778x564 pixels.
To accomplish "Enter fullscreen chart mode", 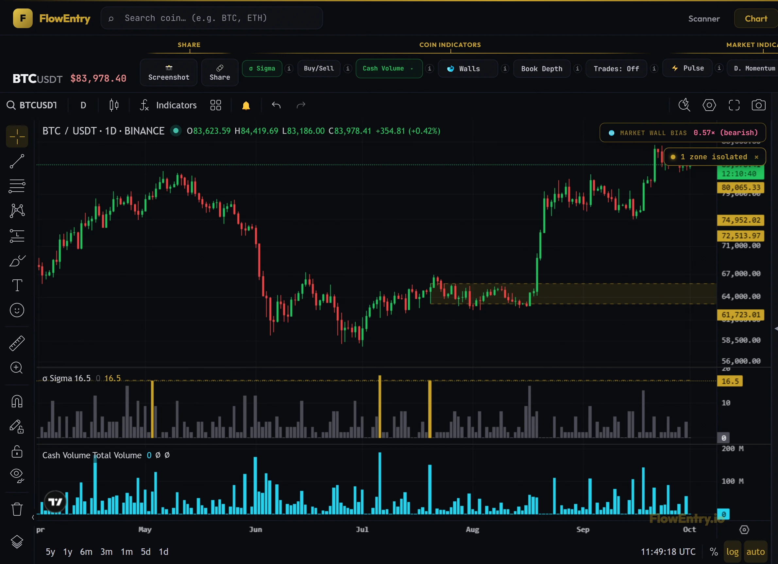I will click(x=734, y=105).
